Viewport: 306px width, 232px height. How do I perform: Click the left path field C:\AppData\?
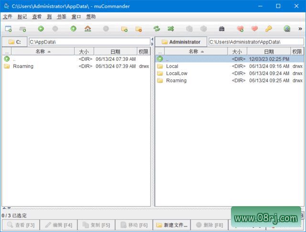89,42
